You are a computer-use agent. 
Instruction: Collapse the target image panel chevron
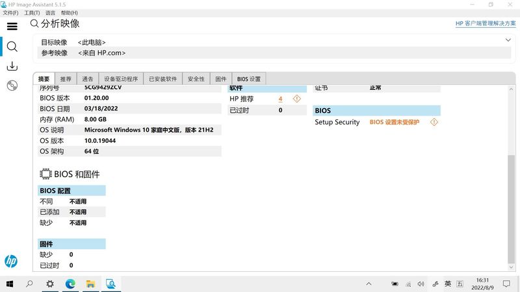tap(508, 40)
